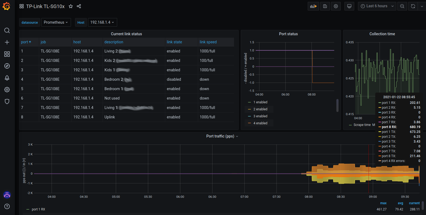
Task: Toggle 'port 1 RX' legend series
Action: [38, 209]
